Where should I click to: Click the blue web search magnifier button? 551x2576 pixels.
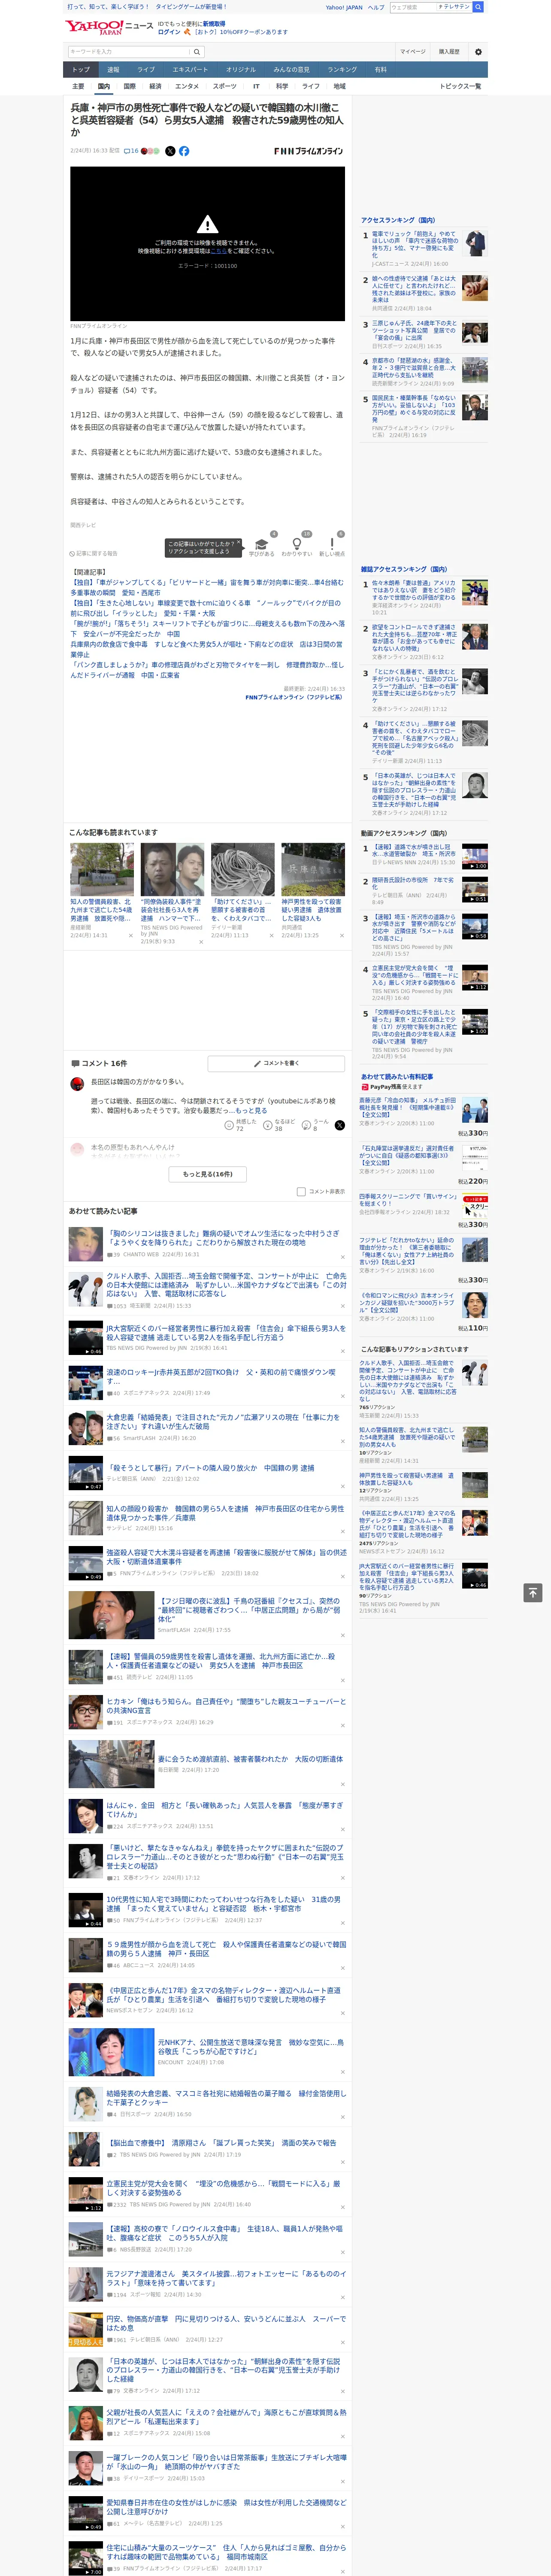(x=478, y=7)
